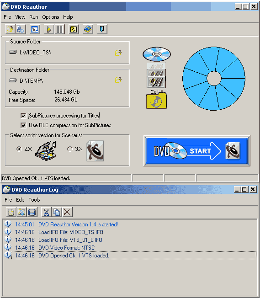Viewport: 260px width, 299px height.
Task: Browse for Source Folder using folder icon
Action: 118,53
